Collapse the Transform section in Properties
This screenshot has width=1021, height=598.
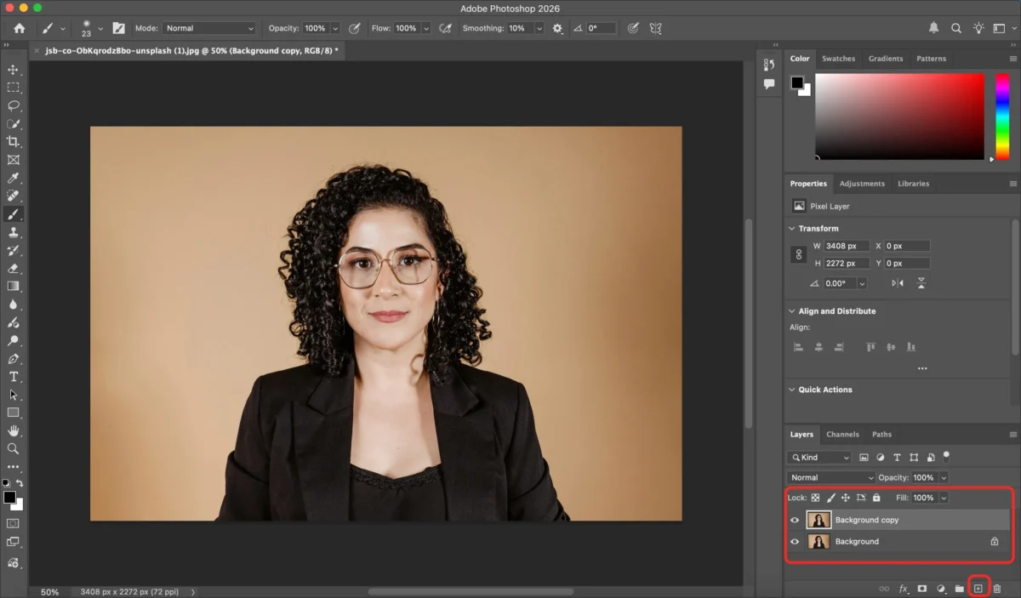tap(792, 228)
